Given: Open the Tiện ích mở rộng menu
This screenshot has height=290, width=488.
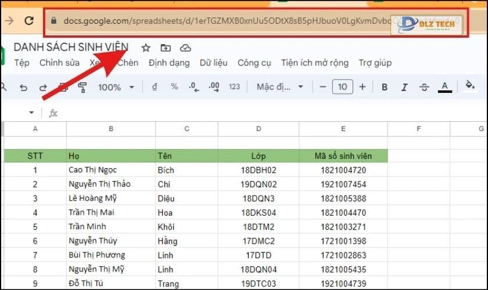Looking at the screenshot, I should click(315, 63).
